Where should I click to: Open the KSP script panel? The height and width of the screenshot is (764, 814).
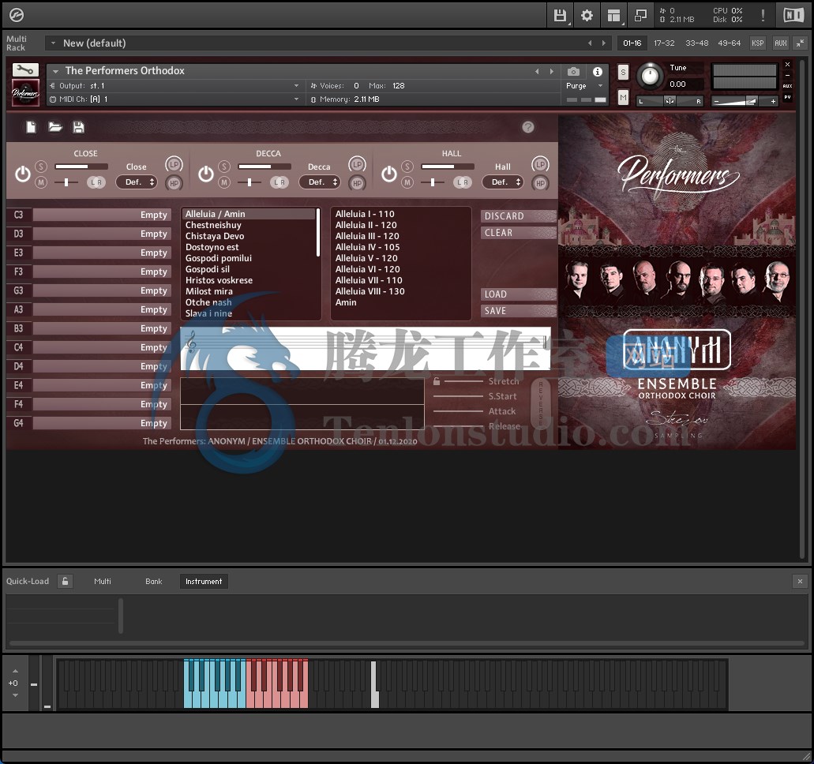click(757, 43)
